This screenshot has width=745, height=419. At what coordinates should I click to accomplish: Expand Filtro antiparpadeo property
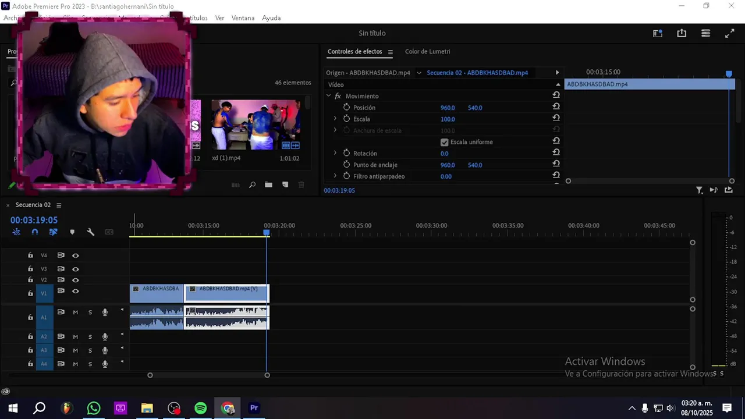[x=335, y=176]
